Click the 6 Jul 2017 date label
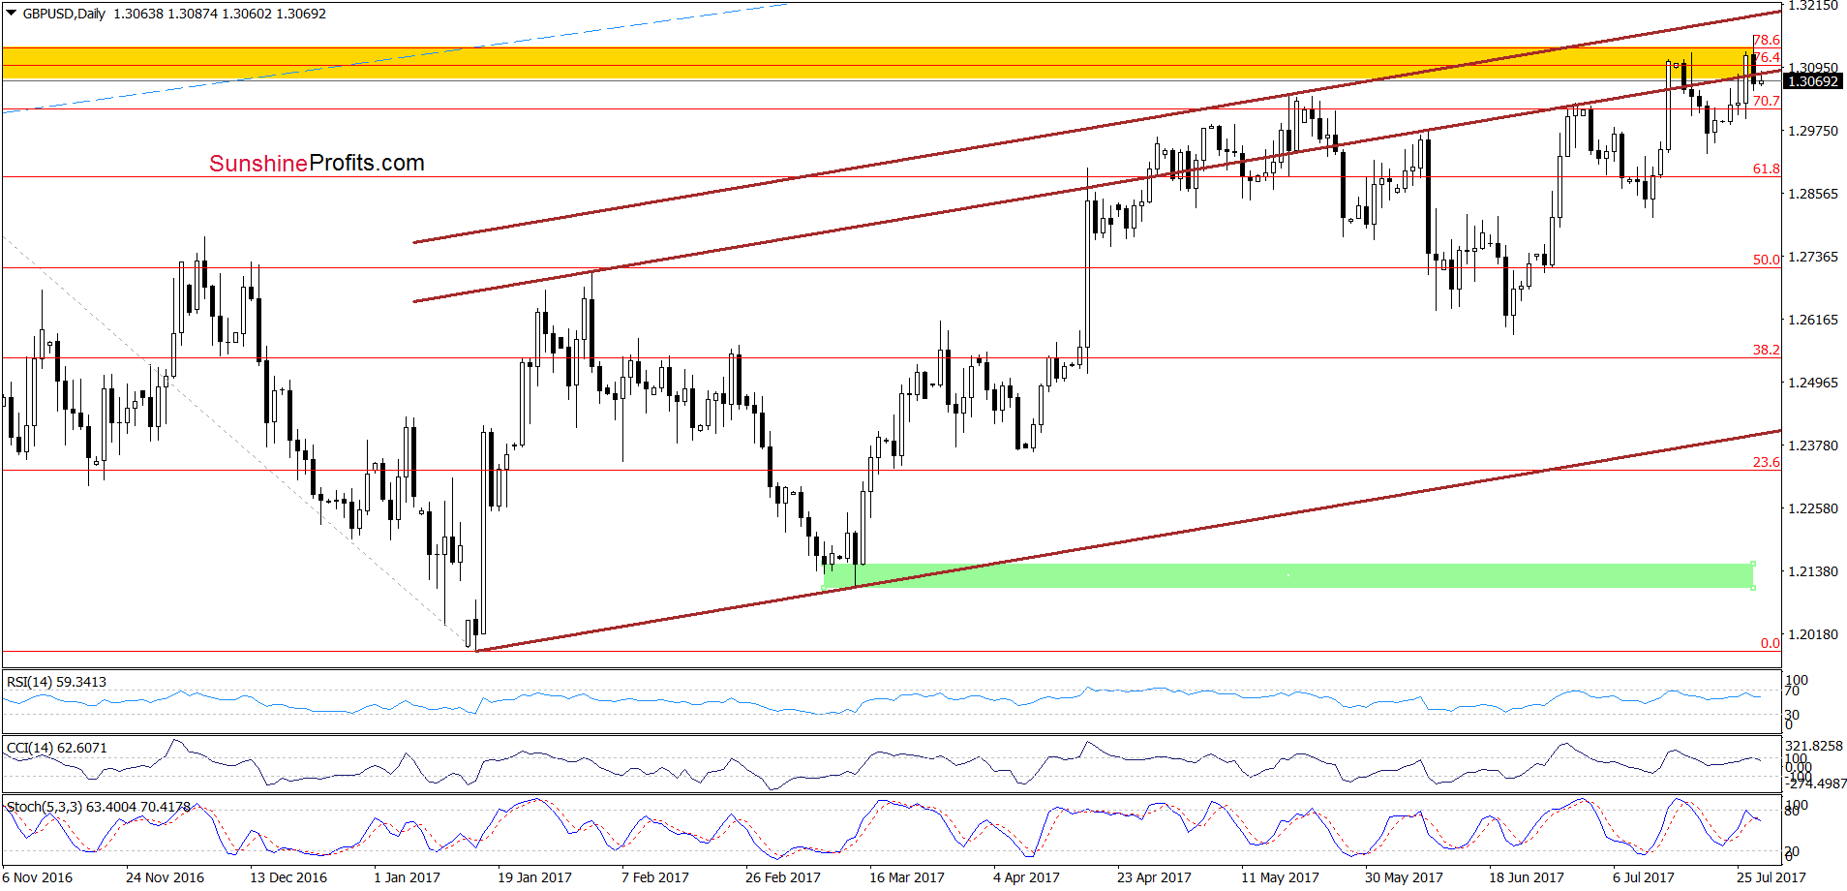The width and height of the screenshot is (1847, 891). [x=1644, y=877]
